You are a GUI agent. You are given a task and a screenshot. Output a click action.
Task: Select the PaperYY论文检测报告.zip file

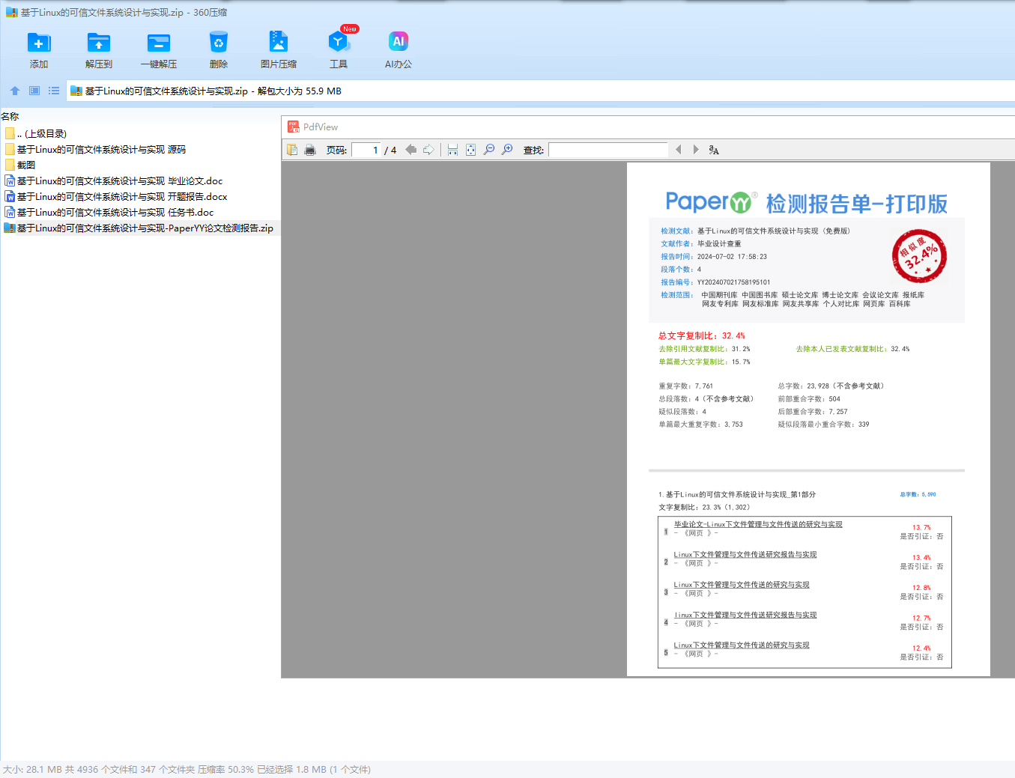[x=139, y=228]
